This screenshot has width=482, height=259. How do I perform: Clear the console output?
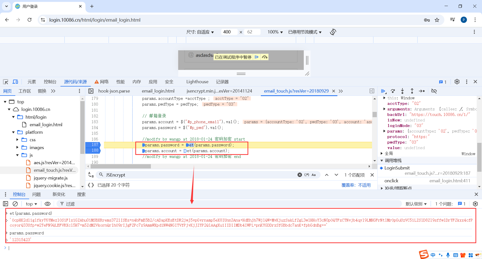click(15, 204)
